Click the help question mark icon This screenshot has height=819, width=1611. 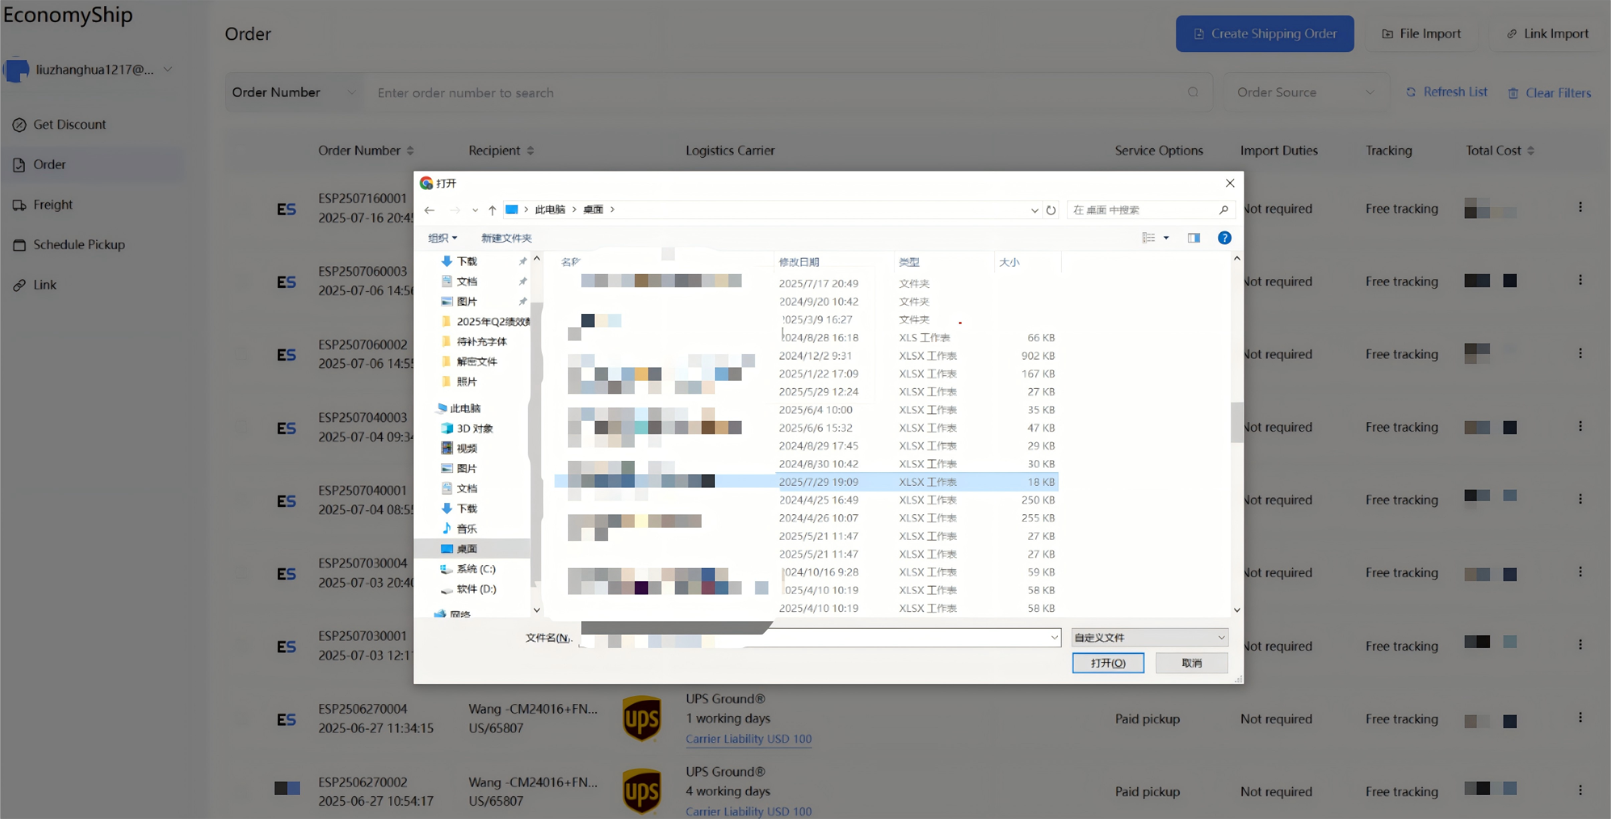(x=1224, y=238)
